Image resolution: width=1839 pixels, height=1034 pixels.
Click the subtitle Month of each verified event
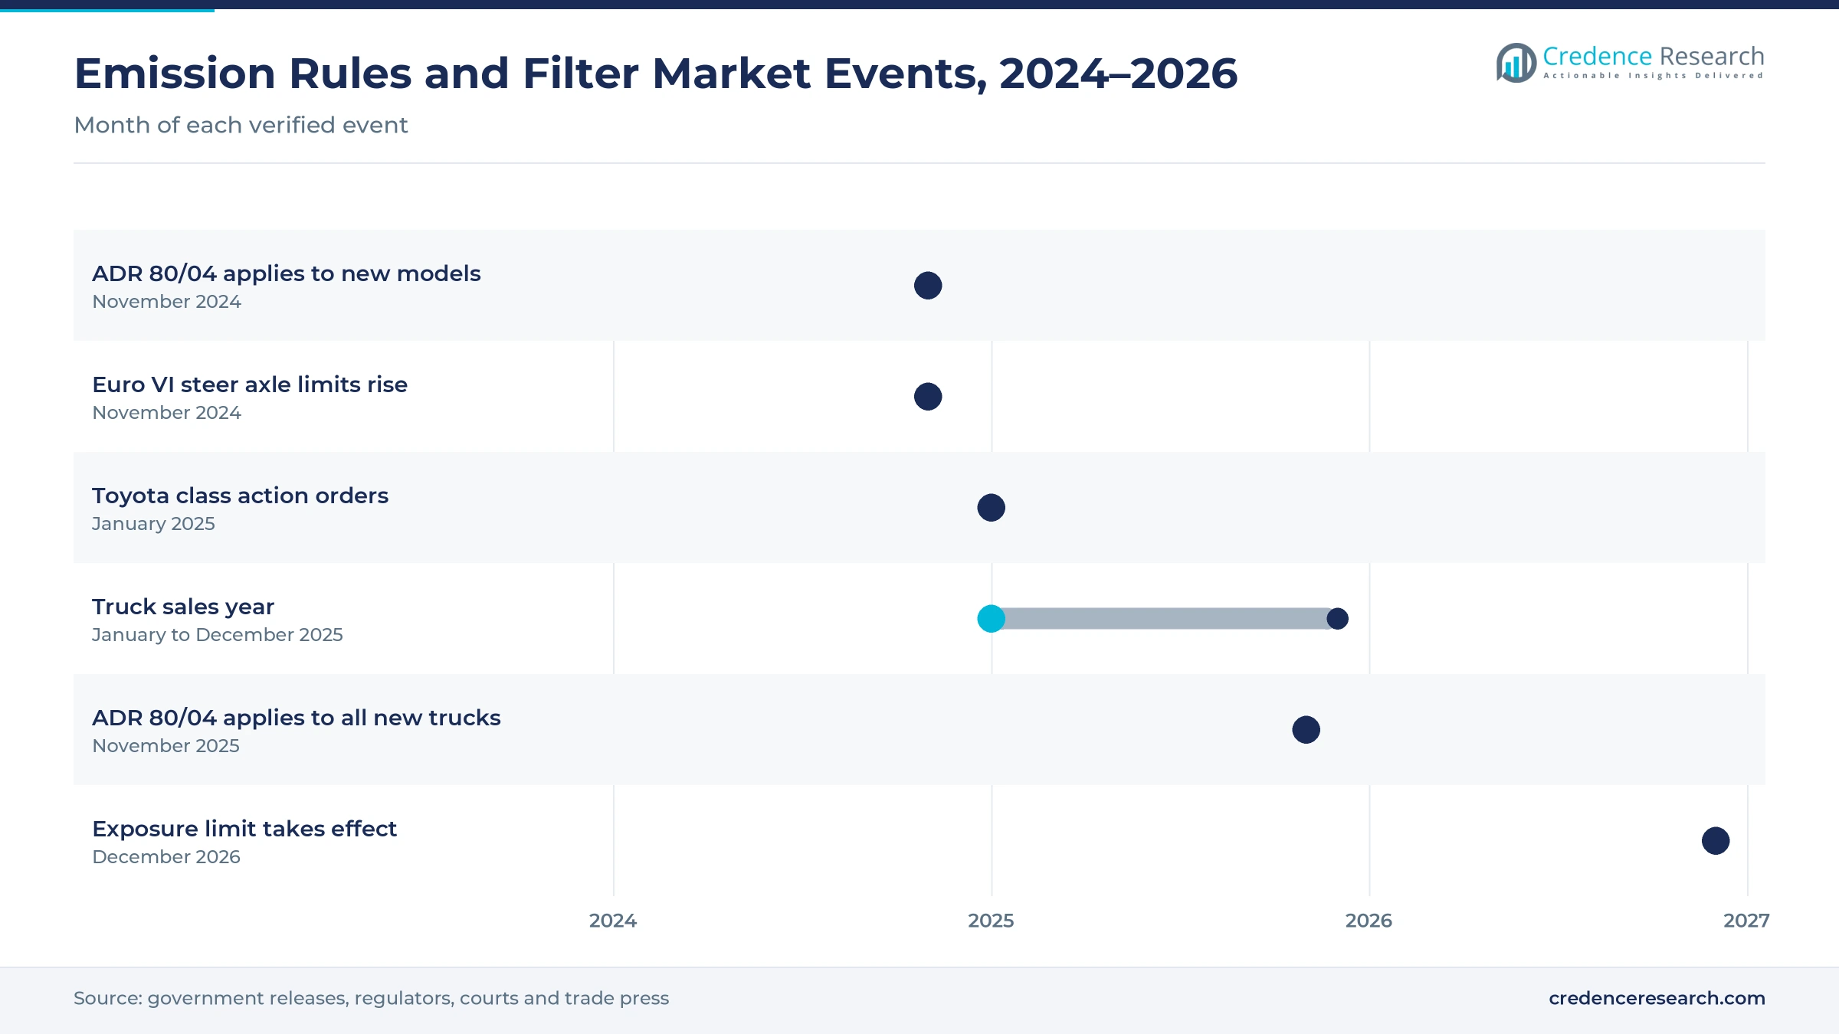241,125
